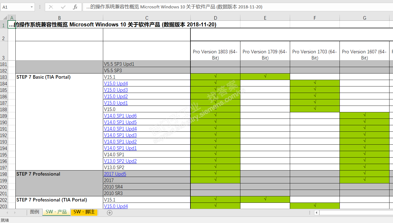Select column G header
Viewport: 393px width, 223px height.
[x=364, y=18]
